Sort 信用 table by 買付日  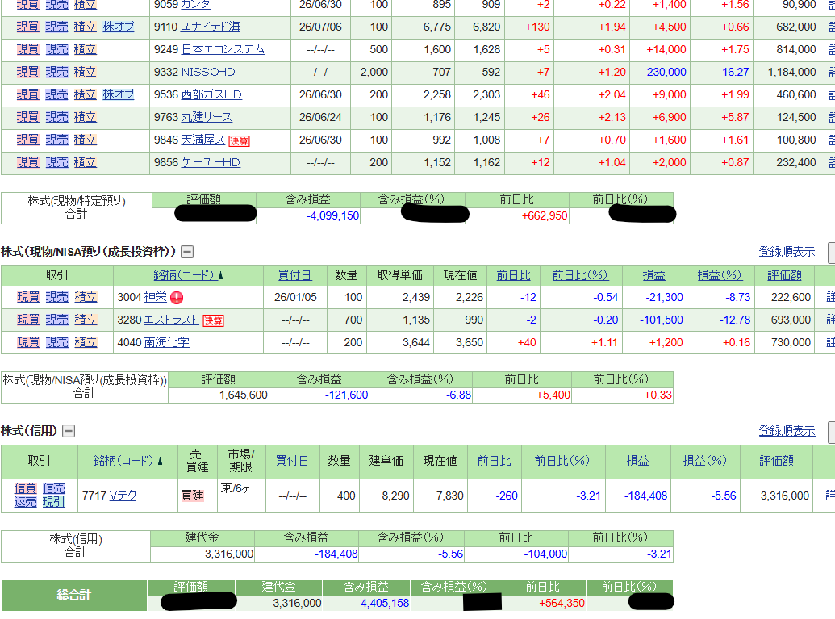tap(292, 461)
